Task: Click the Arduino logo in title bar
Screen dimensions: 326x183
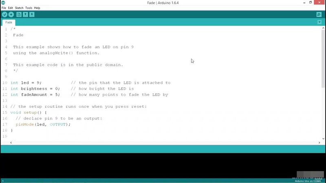Action: click(3, 3)
